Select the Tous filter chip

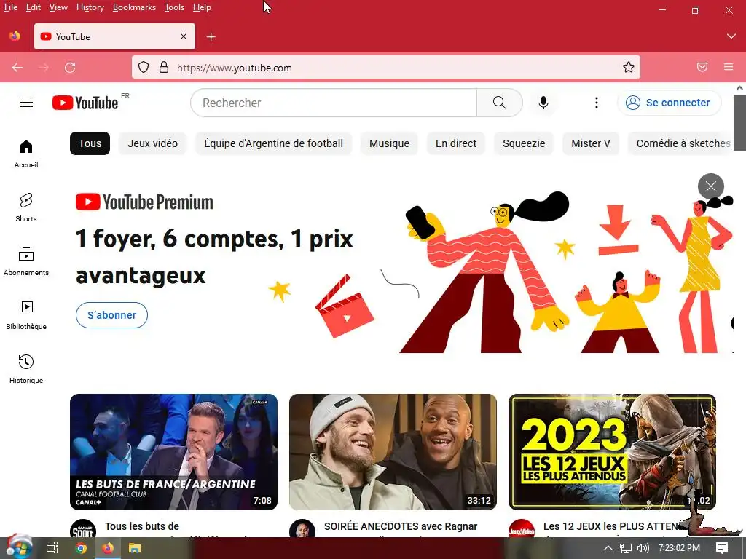click(x=90, y=143)
